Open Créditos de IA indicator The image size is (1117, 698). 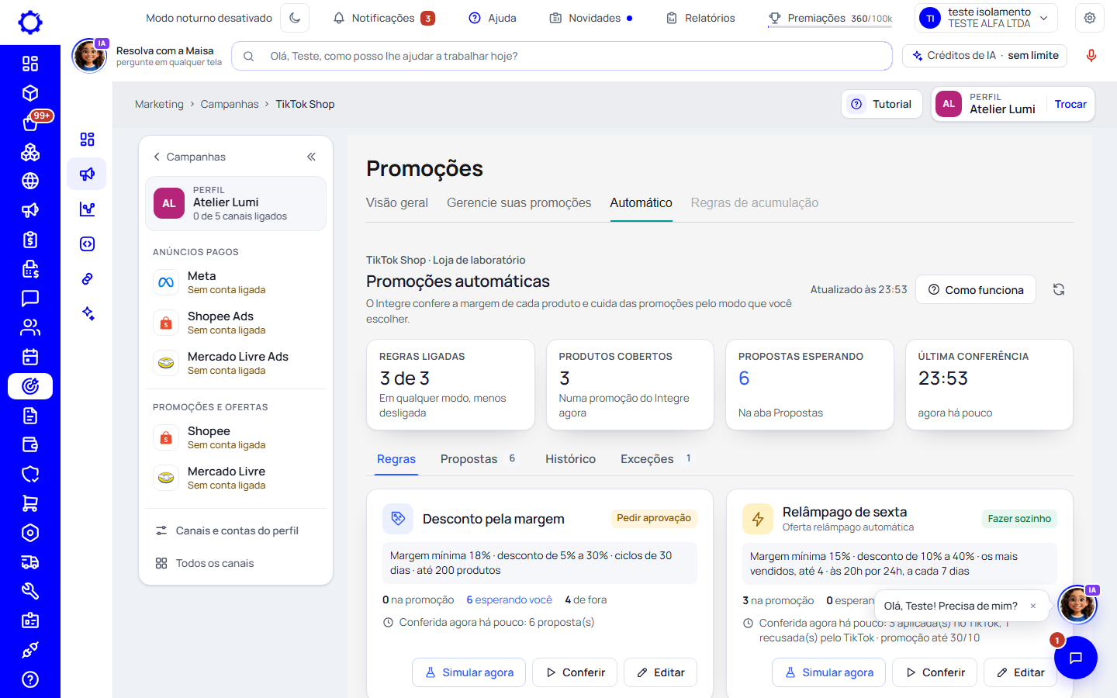point(985,56)
